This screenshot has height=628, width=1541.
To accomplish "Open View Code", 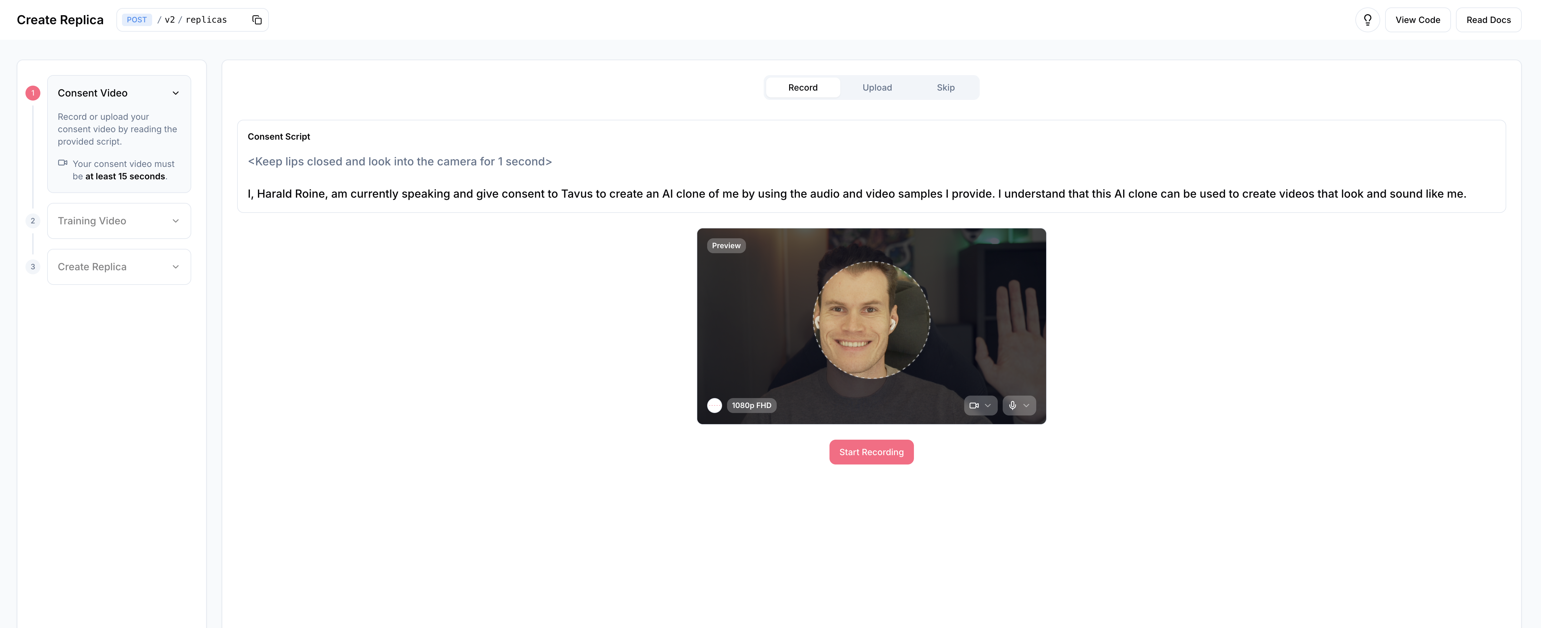I will click(1417, 20).
